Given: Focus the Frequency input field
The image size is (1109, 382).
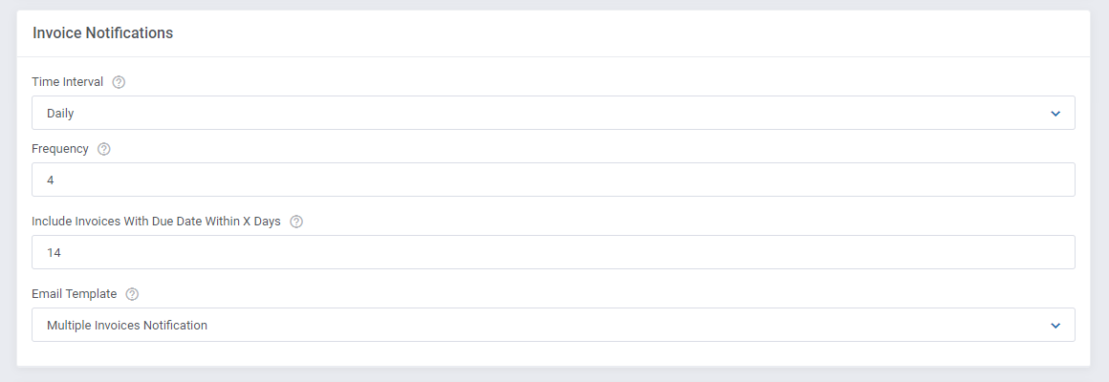Looking at the screenshot, I should tap(554, 180).
